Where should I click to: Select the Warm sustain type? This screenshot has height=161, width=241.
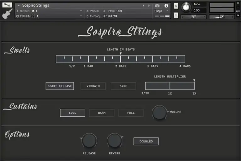[x=102, y=113]
